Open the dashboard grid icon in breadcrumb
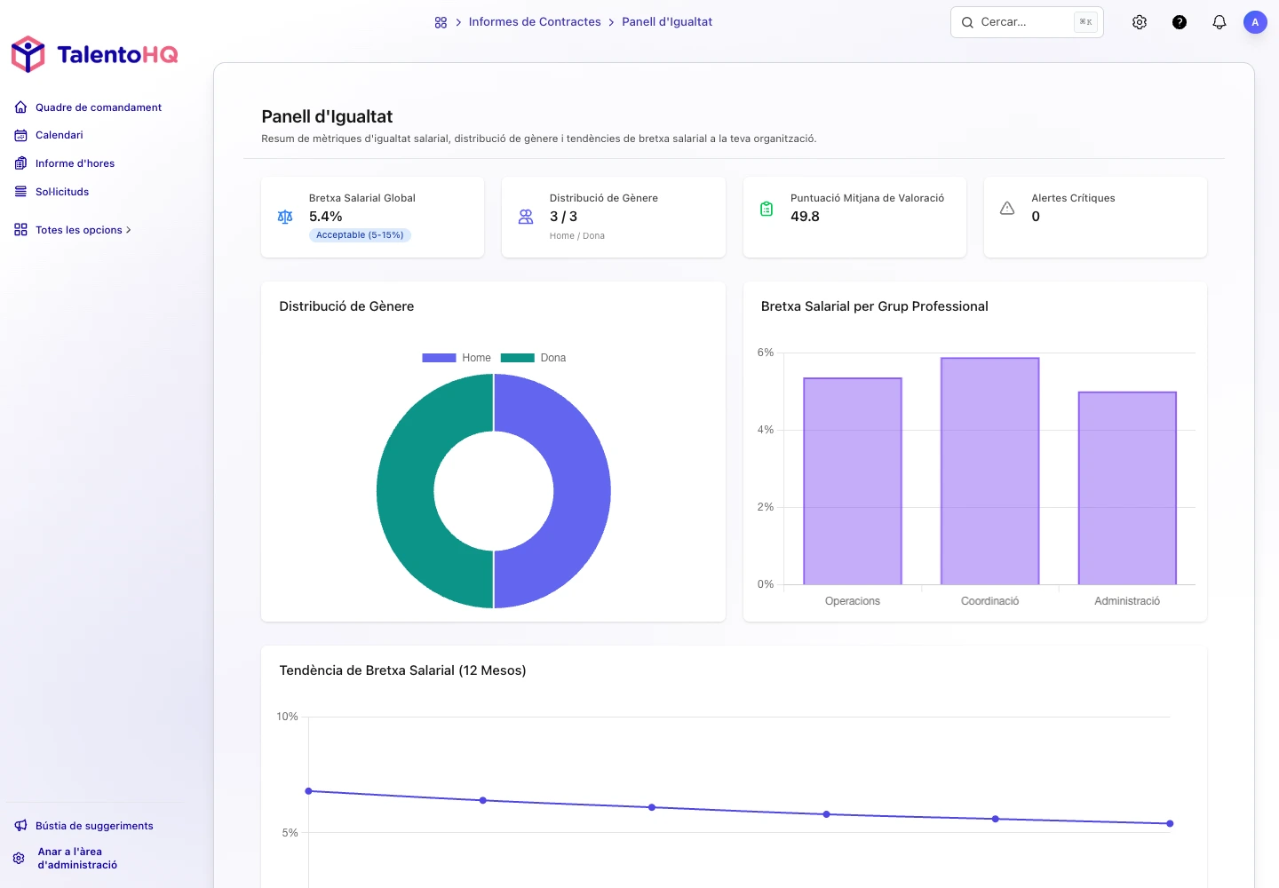 pos(441,22)
